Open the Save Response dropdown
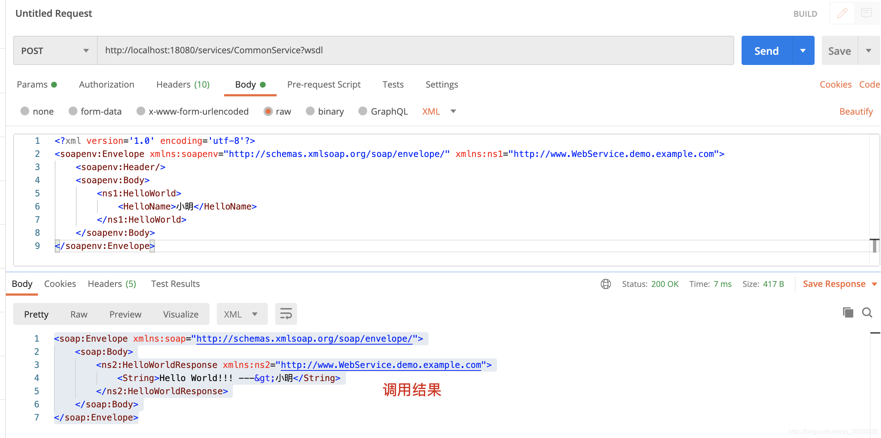 [839, 284]
